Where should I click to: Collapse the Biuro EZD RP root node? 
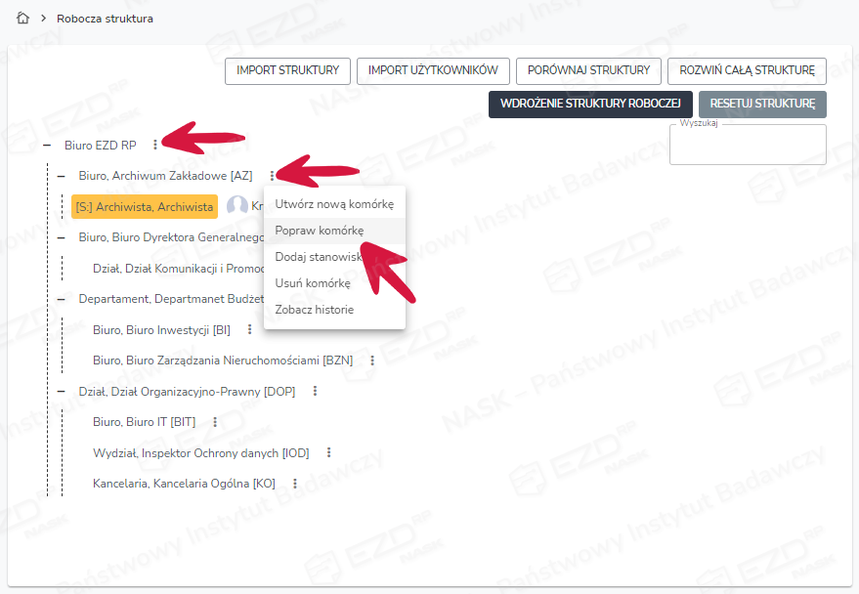[x=47, y=146]
